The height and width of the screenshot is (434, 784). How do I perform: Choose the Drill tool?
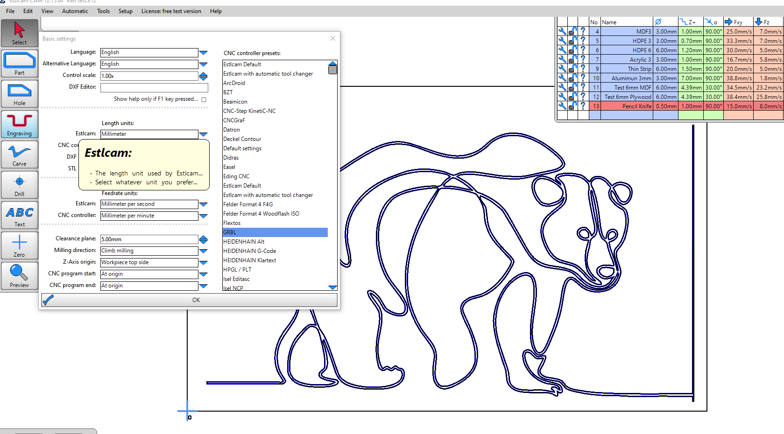click(19, 185)
